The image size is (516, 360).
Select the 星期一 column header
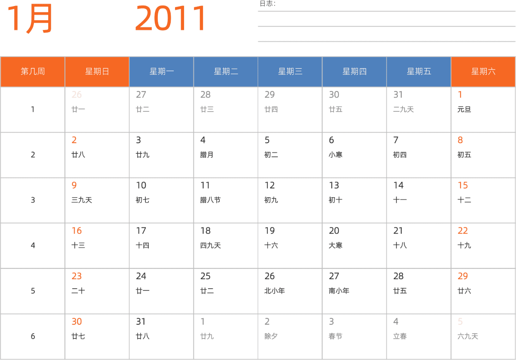(x=162, y=72)
